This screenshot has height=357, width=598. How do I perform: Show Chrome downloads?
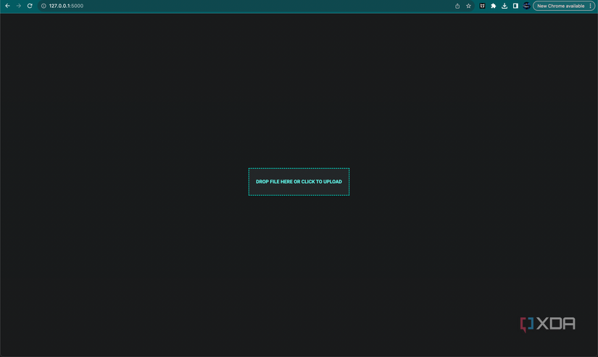point(504,6)
